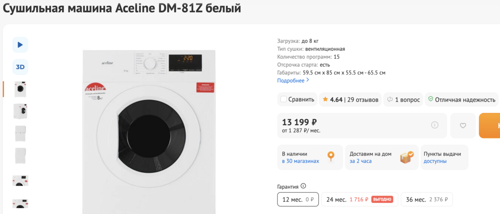
Task: Open the 3D product view
Action: pos(20,67)
